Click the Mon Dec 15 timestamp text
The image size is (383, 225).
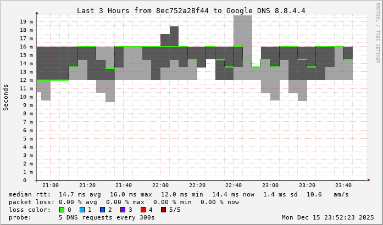point(328,217)
